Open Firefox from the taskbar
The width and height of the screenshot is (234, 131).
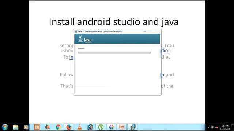[69, 127]
